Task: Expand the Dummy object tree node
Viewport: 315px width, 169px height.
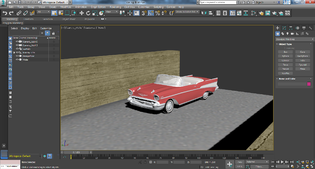Action: pos(14,52)
